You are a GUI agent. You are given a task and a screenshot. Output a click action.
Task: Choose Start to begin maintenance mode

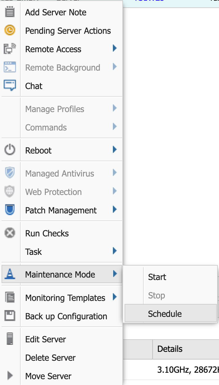157,277
